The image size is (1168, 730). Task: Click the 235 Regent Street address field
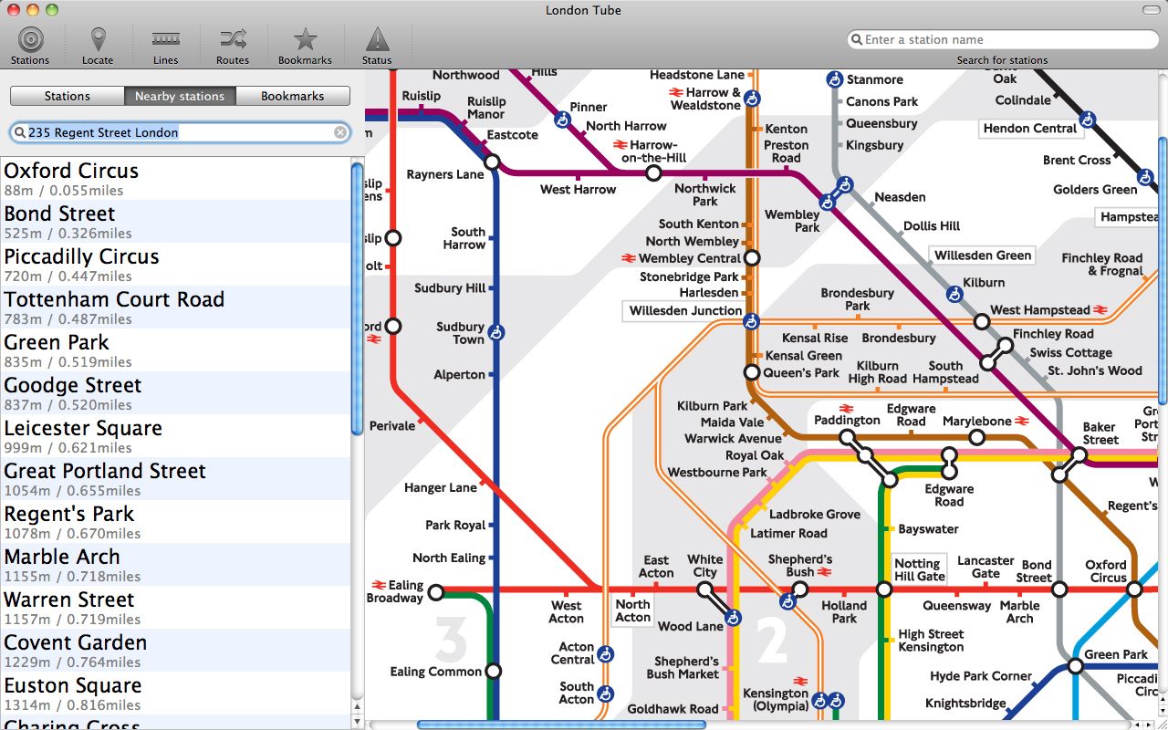click(x=181, y=132)
